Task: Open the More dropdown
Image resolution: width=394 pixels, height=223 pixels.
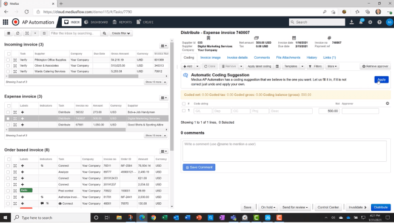Action: (332, 66)
